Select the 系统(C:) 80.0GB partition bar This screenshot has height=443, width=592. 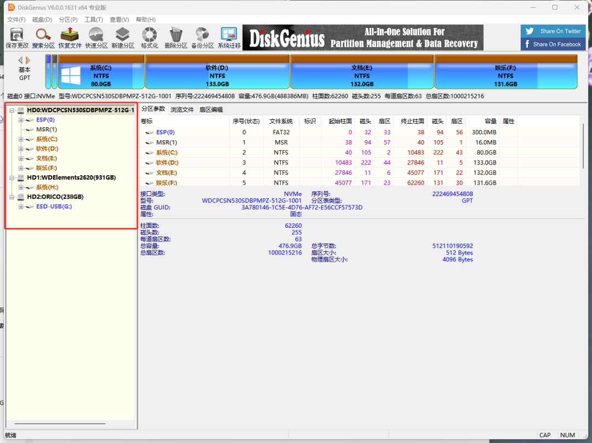click(101, 72)
